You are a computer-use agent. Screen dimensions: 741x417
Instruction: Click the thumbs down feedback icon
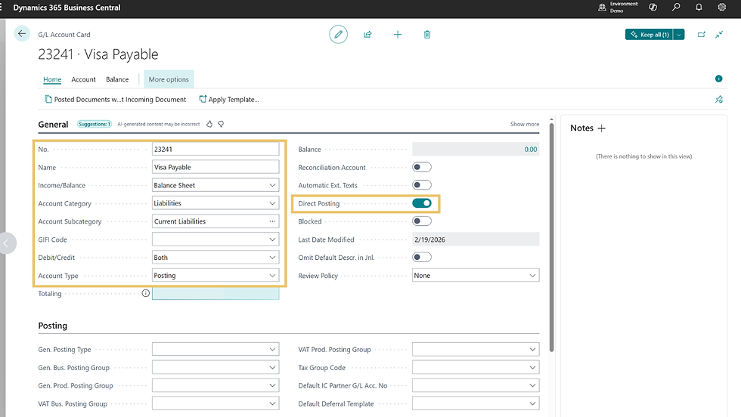[221, 124]
